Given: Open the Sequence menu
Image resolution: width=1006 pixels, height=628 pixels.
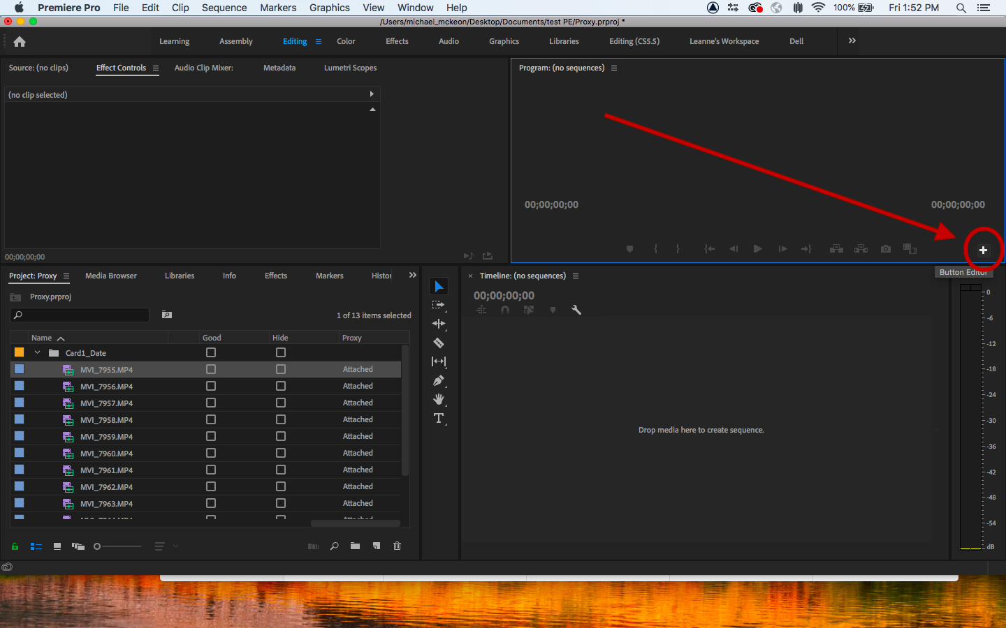Looking at the screenshot, I should click(x=224, y=8).
